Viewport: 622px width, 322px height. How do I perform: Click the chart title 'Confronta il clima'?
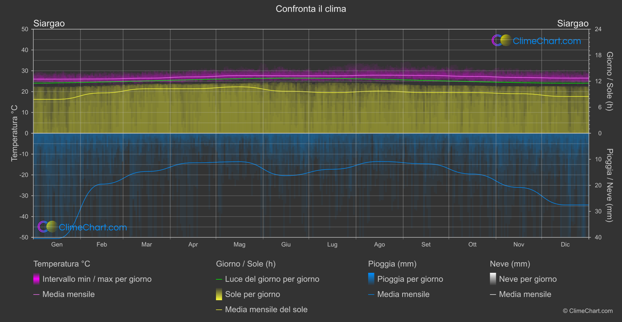click(x=311, y=9)
